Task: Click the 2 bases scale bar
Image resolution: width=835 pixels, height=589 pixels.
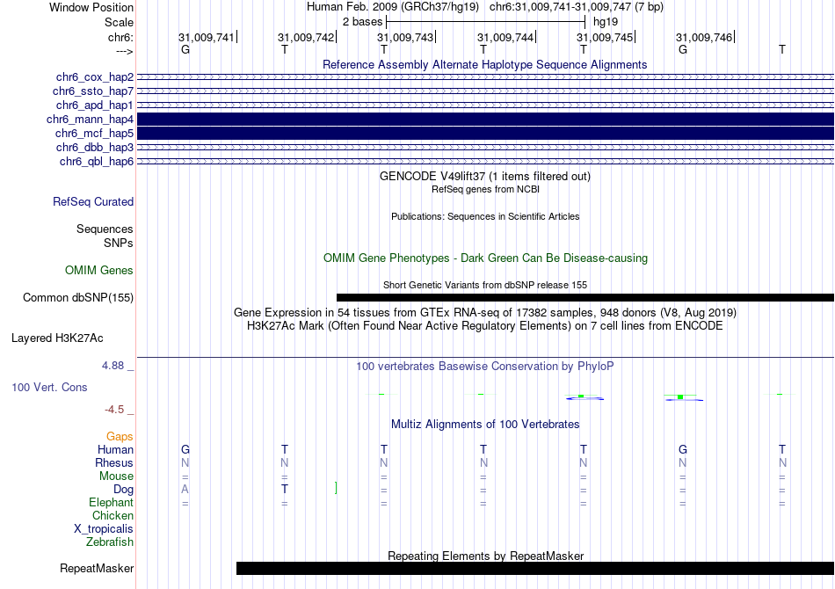Action: click(486, 22)
